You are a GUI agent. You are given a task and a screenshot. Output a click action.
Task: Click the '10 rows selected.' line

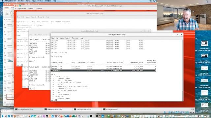click(x=59, y=53)
